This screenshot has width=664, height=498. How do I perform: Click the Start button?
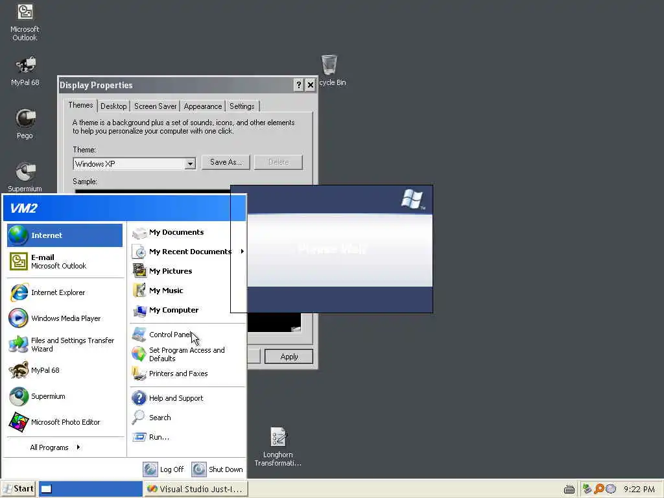[x=18, y=489]
